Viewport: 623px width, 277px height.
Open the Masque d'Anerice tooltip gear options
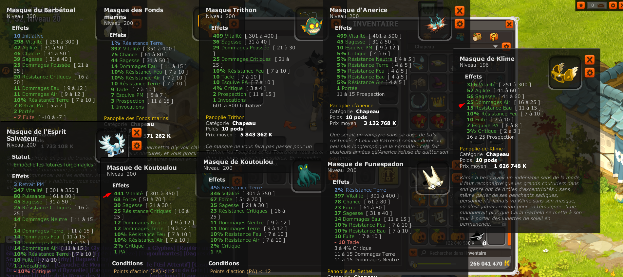pos(460,24)
